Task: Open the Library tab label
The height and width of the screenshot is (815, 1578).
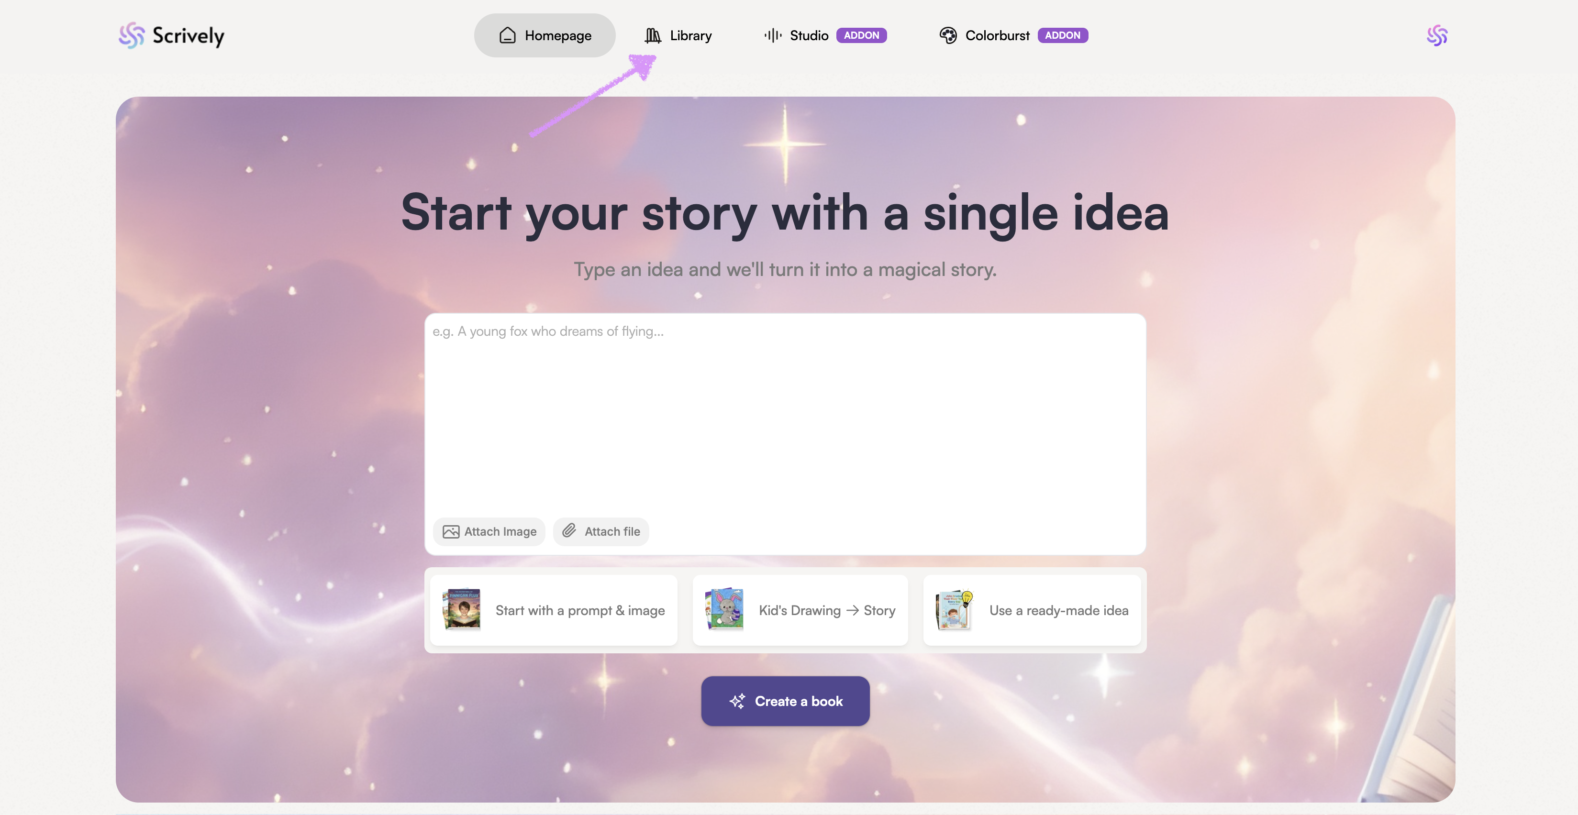Action: [x=690, y=35]
